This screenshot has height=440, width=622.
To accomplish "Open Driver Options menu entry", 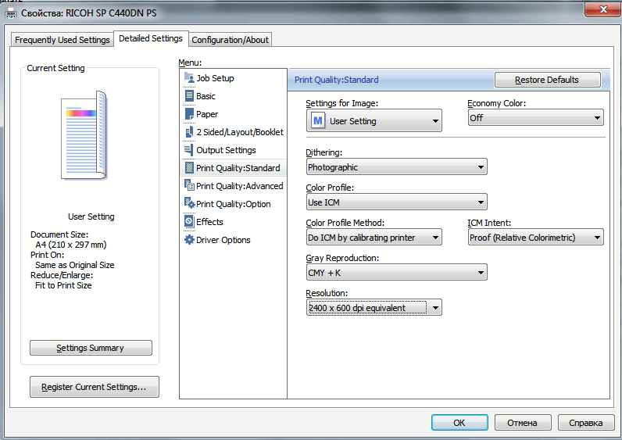I will 233,240.
